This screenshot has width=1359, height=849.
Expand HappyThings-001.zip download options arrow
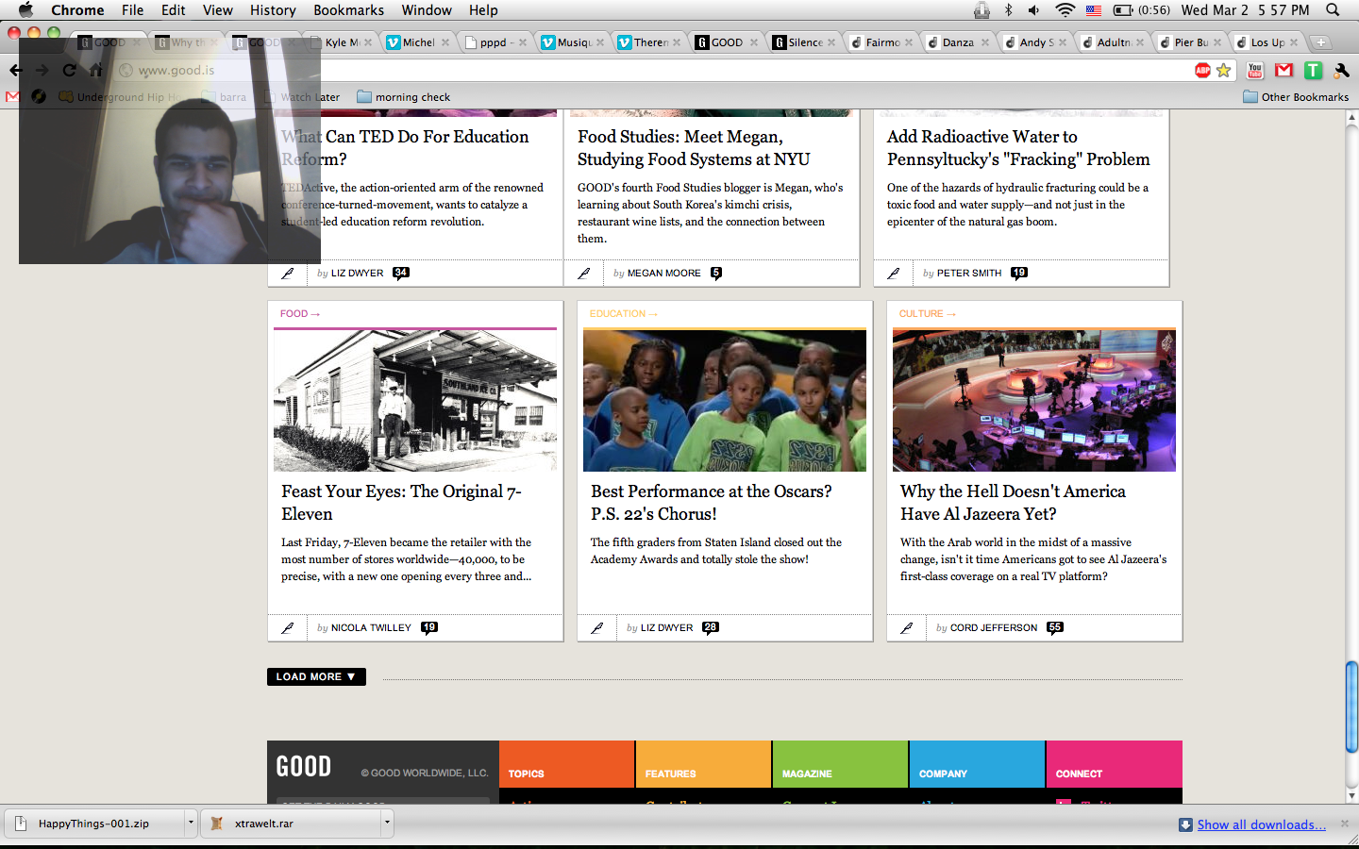(191, 823)
